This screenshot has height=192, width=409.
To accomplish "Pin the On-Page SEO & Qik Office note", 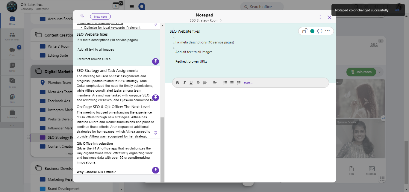I will coord(155,133).
